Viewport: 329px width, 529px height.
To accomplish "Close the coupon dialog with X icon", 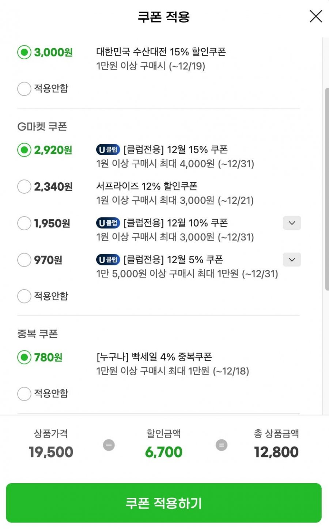I will pyautogui.click(x=315, y=16).
